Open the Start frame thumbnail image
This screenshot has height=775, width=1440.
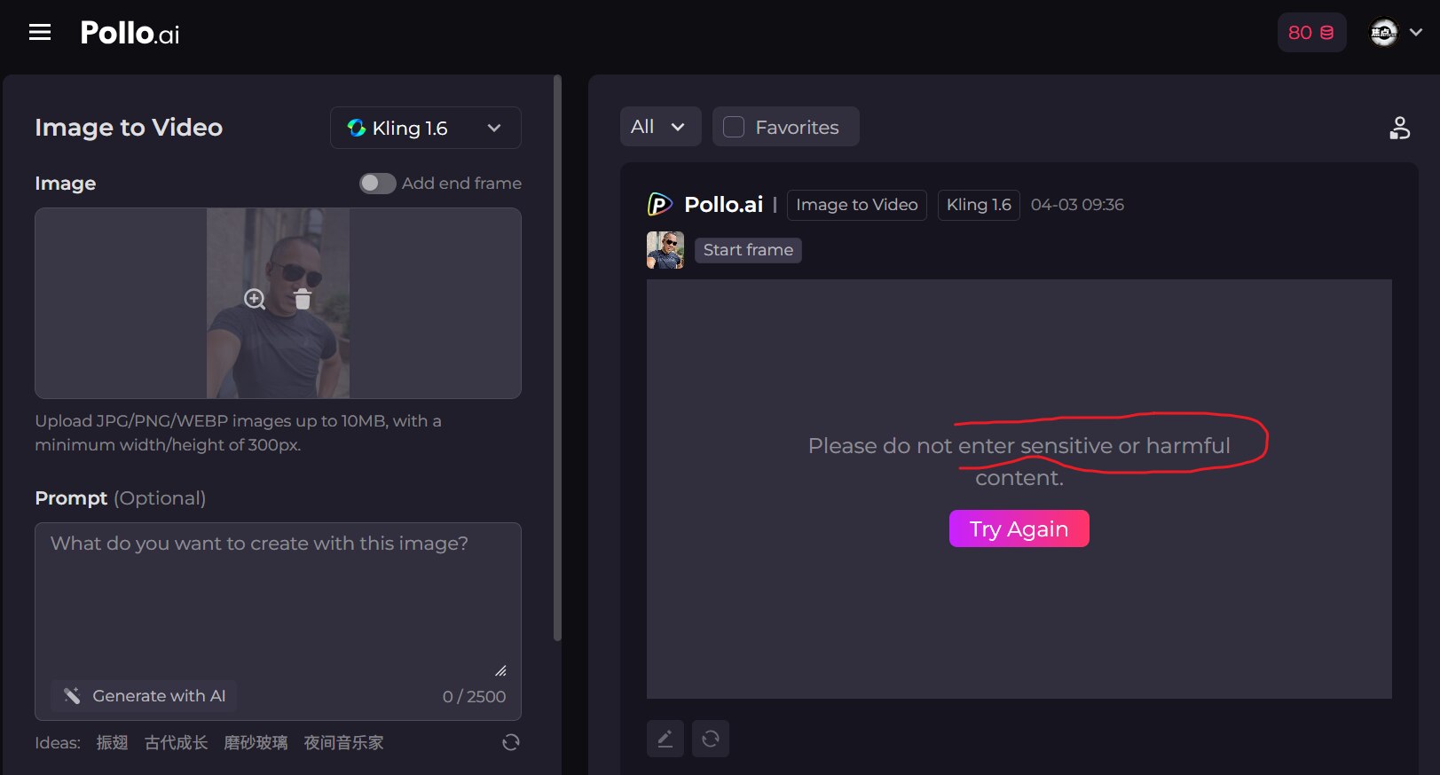tap(665, 250)
